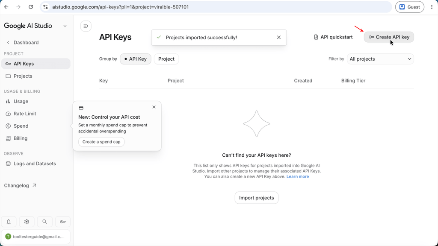Click the key icon at sidebar bottom
Screen dimensions: 438x246
[63, 222]
